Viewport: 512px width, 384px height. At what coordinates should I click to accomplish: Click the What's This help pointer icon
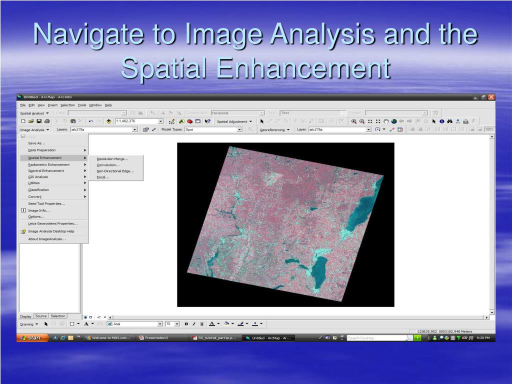[207, 121]
